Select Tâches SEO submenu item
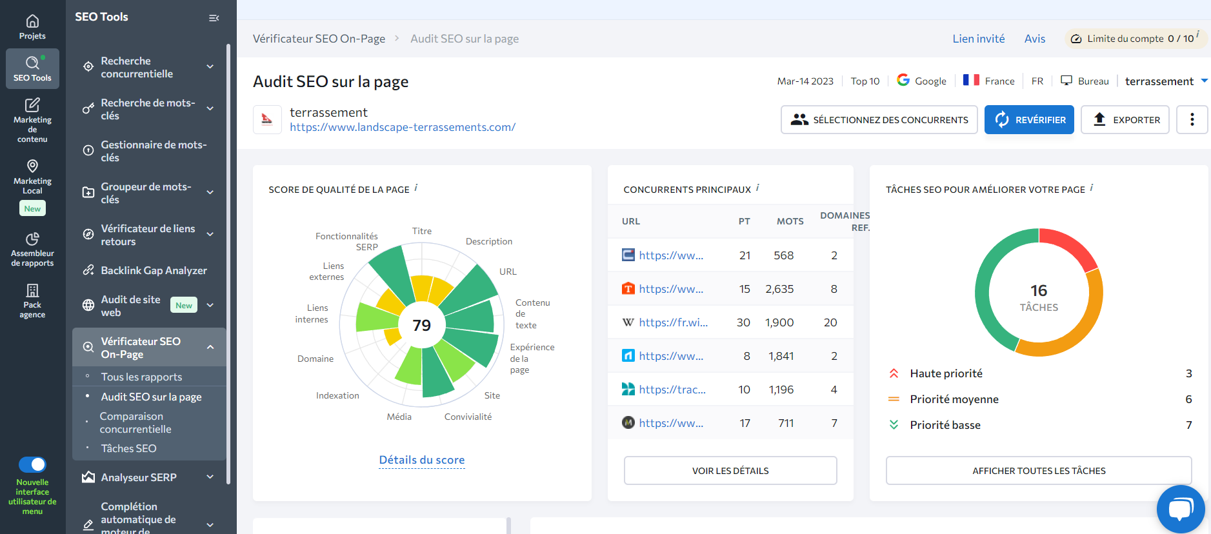1211x534 pixels. [x=128, y=448]
